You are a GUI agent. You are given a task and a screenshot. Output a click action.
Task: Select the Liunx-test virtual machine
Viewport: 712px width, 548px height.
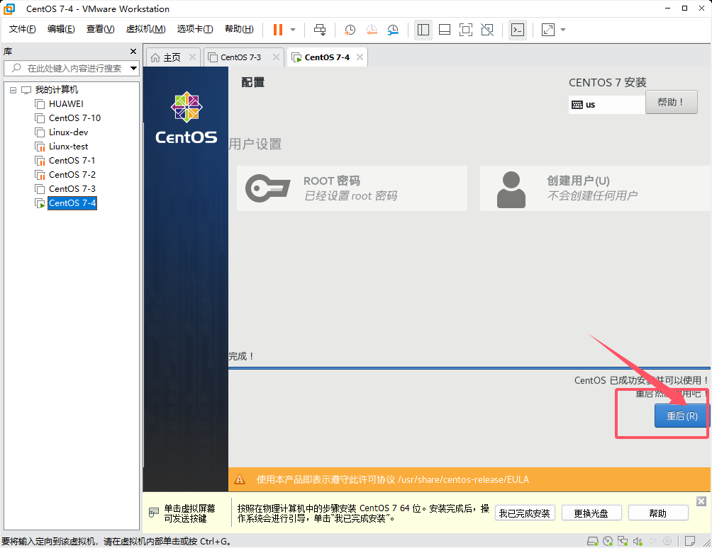coord(68,147)
